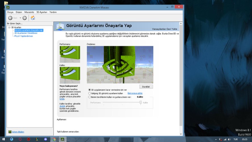The width and height of the screenshot is (252, 142).
Task: Open the Düzen menu
Action: pyautogui.click(x=19, y=12)
